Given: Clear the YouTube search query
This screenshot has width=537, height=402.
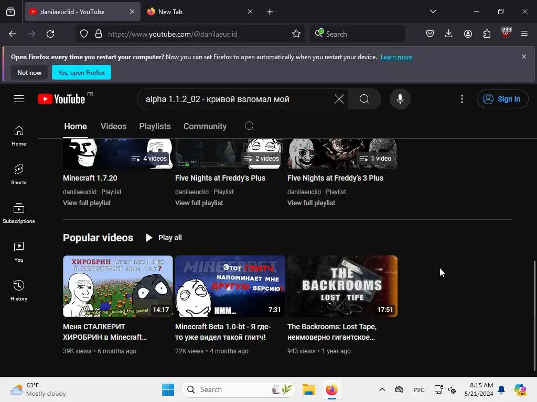Looking at the screenshot, I should 339,99.
